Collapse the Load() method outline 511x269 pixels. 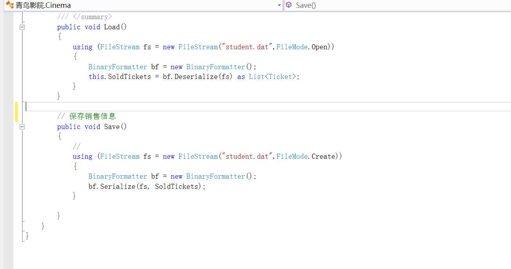pos(22,27)
